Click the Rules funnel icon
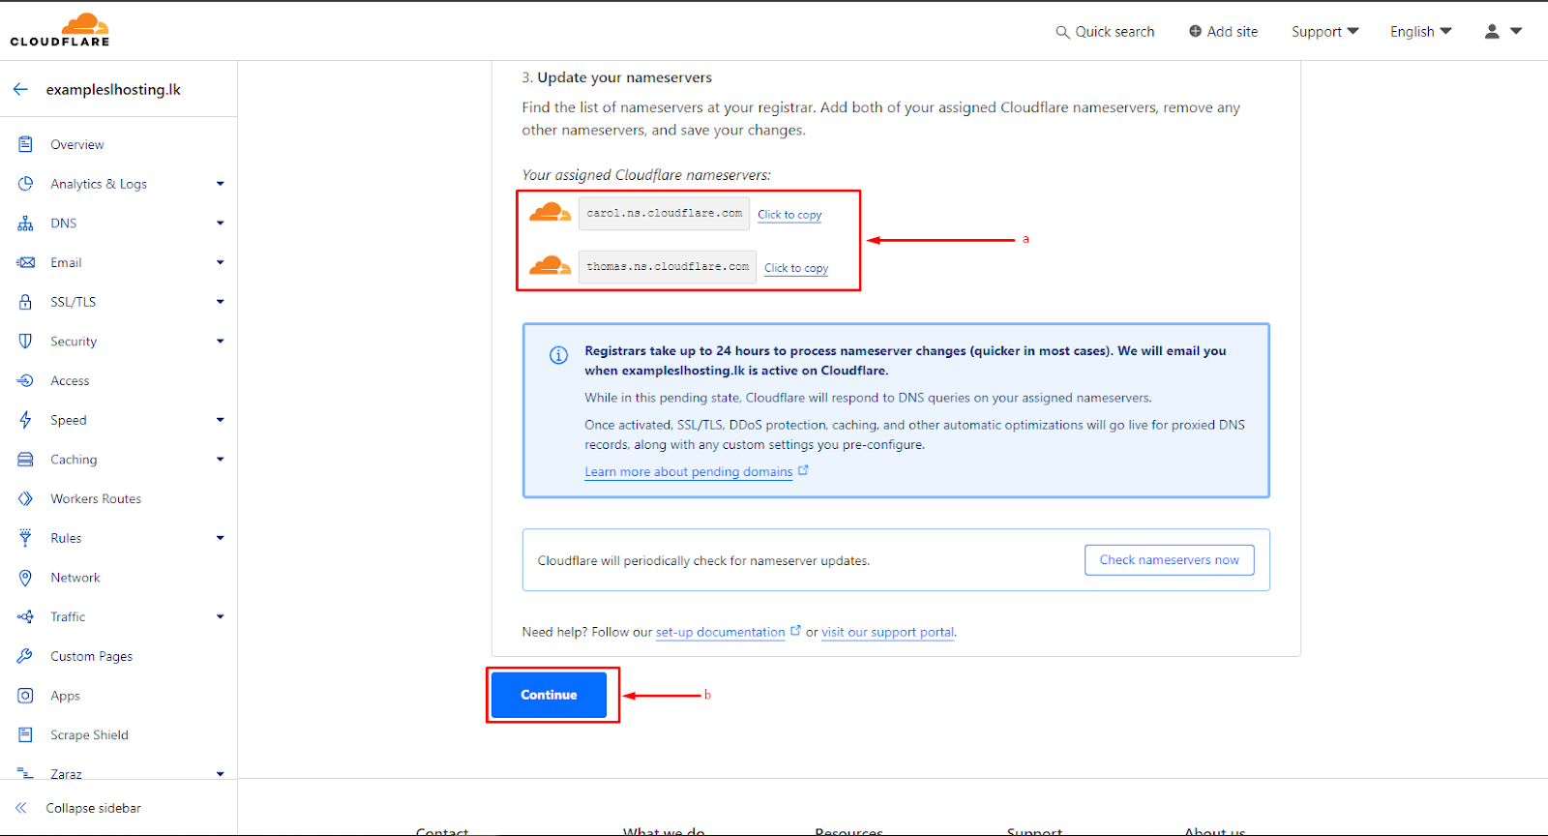Screen dimensions: 1548x836 point(25,538)
